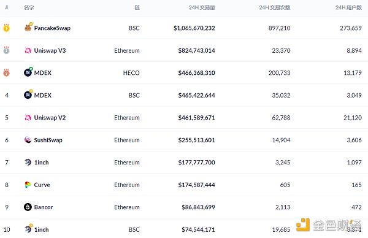
Task: Open the SushiSwap name link
Action: coord(48,140)
